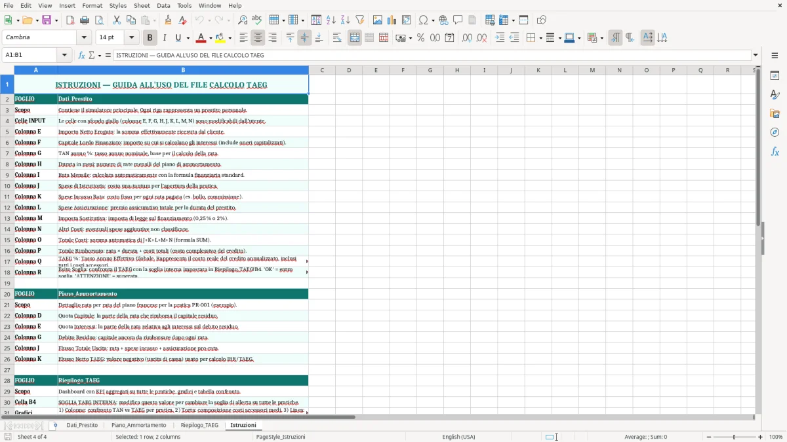Insert hyperlink globe icon
Image resolution: width=787 pixels, height=442 pixels.
443,20
